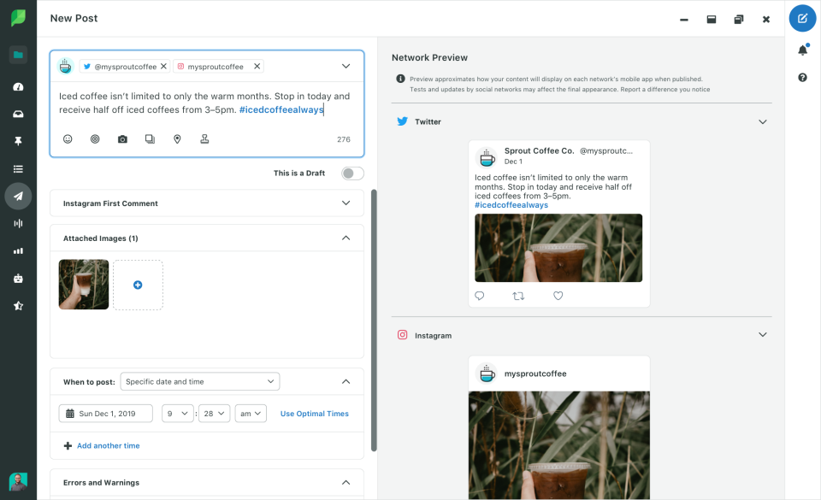
Task: Select the Publishing paper-plane icon in sidebar
Action: pyautogui.click(x=18, y=196)
